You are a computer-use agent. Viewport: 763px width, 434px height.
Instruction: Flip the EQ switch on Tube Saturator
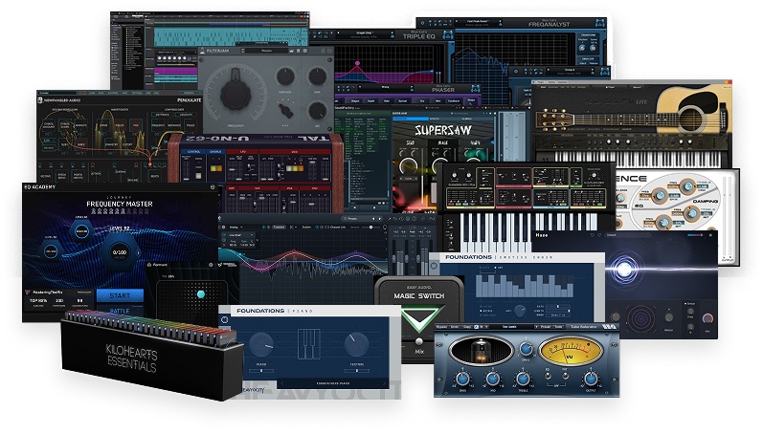[548, 375]
